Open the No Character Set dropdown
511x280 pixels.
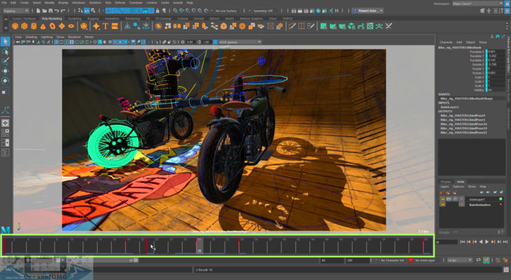(392, 260)
